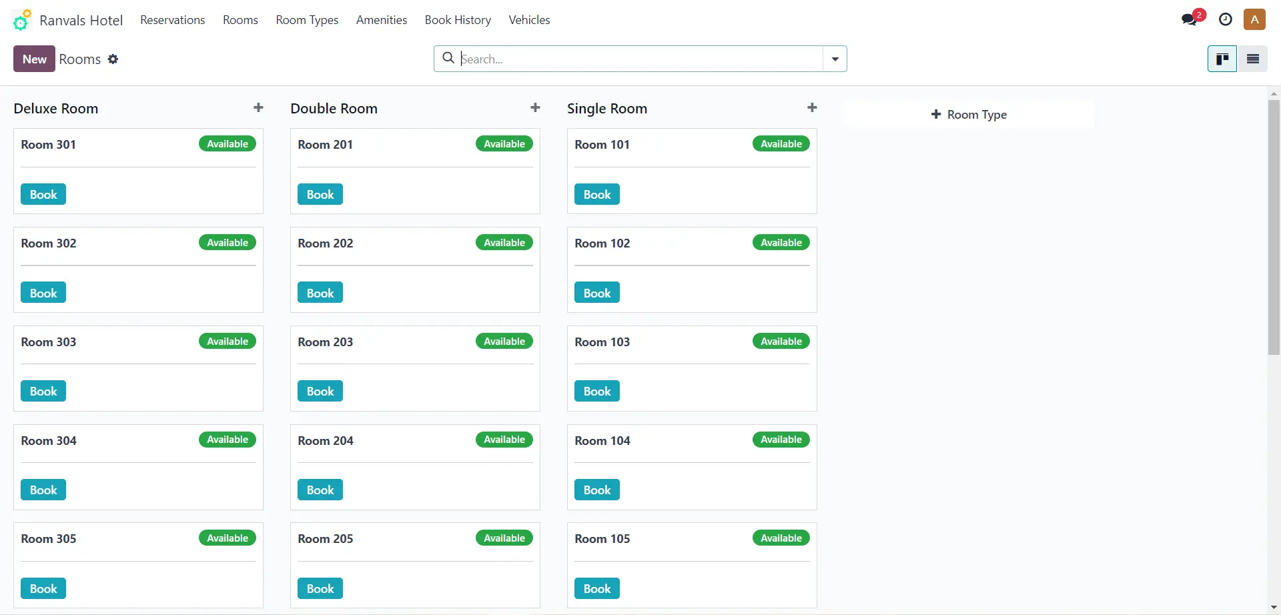The image size is (1281, 615).
Task: Expand the search options dropdown arrow
Action: (835, 59)
